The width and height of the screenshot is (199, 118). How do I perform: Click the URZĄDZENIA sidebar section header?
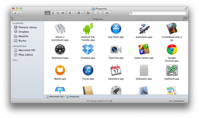point(19,46)
